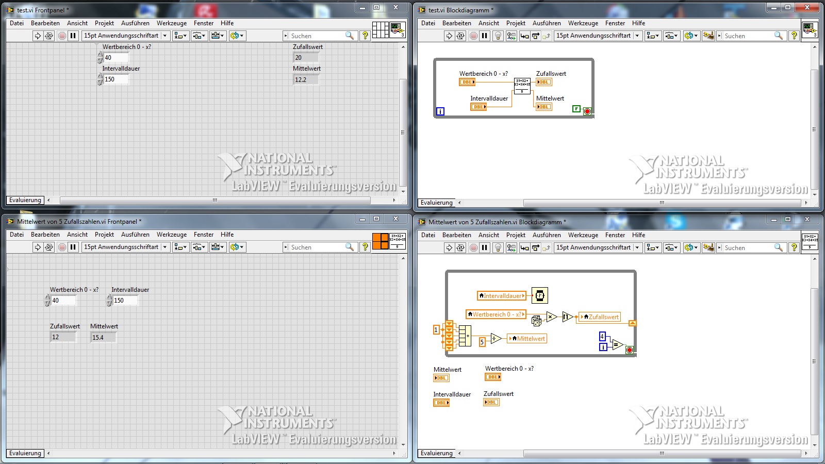Image resolution: width=825 pixels, height=464 pixels.
Task: Open Resize Objects dropdown in test.vi Frontpanel
Action: [x=218, y=36]
